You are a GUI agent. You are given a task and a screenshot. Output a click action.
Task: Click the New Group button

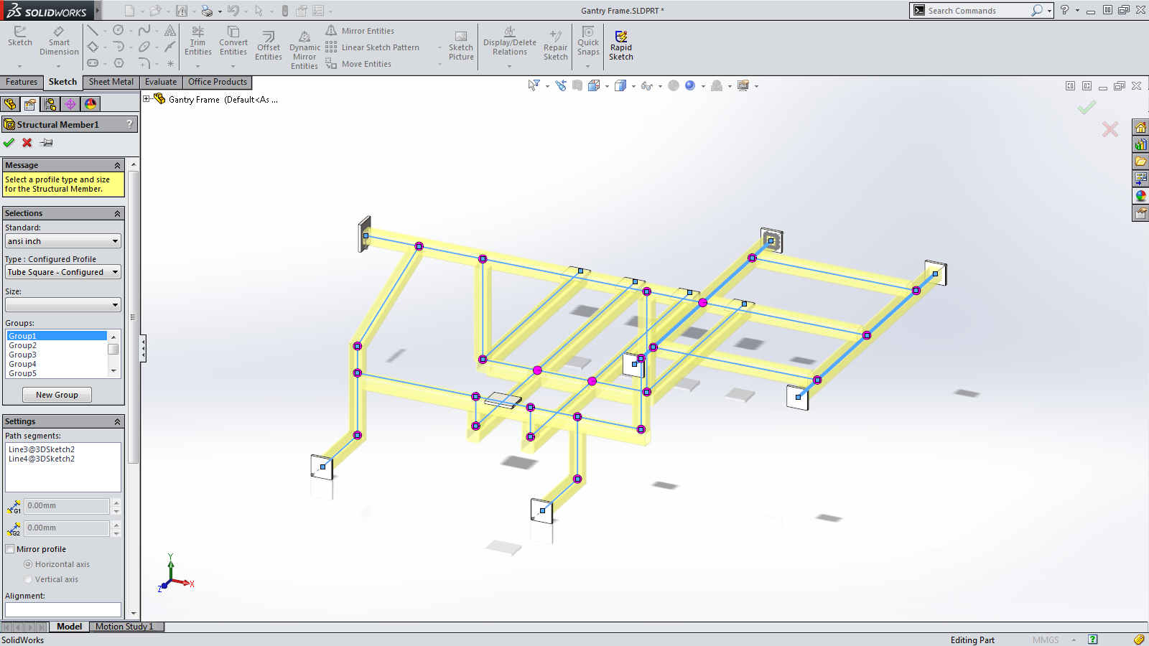point(57,395)
